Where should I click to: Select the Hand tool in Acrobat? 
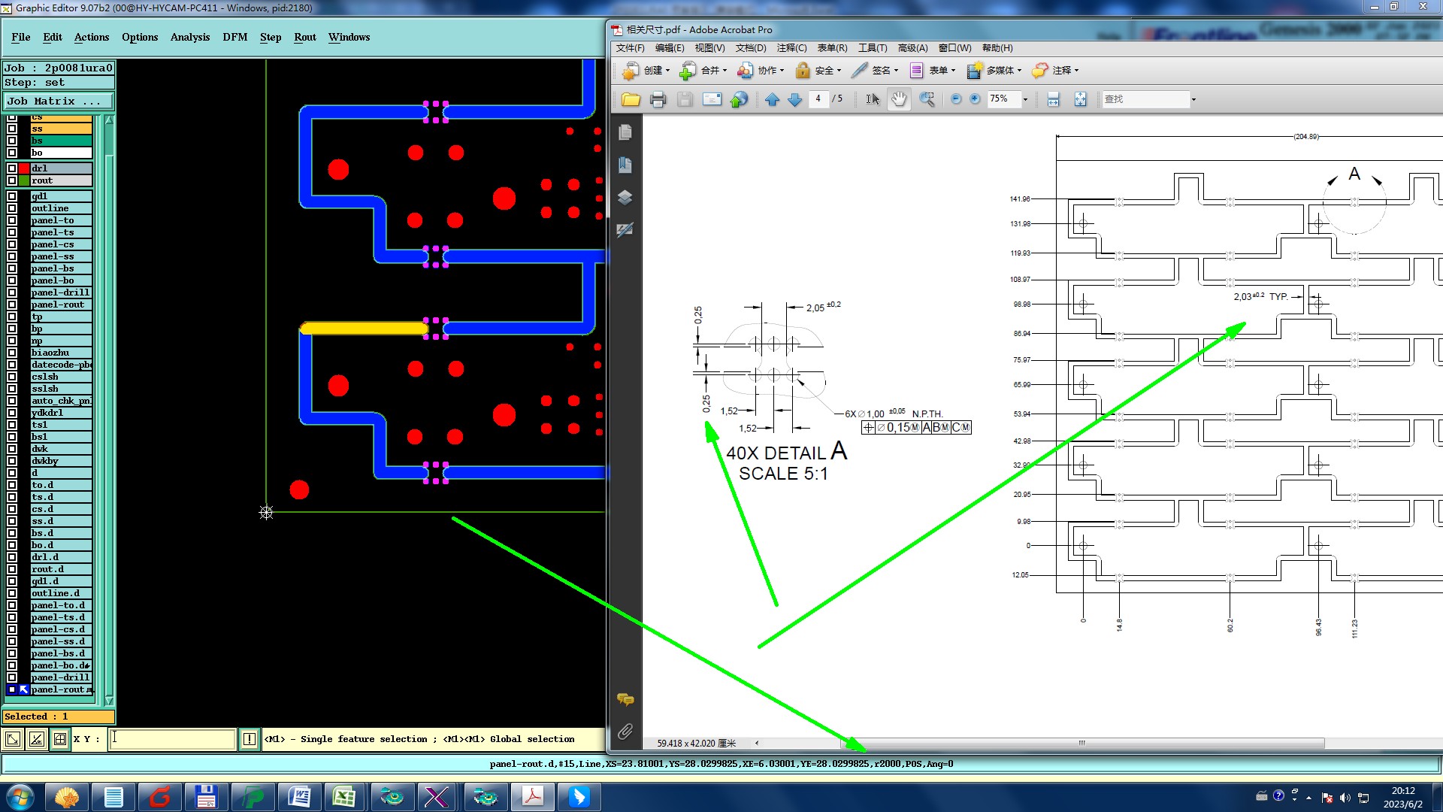point(899,99)
